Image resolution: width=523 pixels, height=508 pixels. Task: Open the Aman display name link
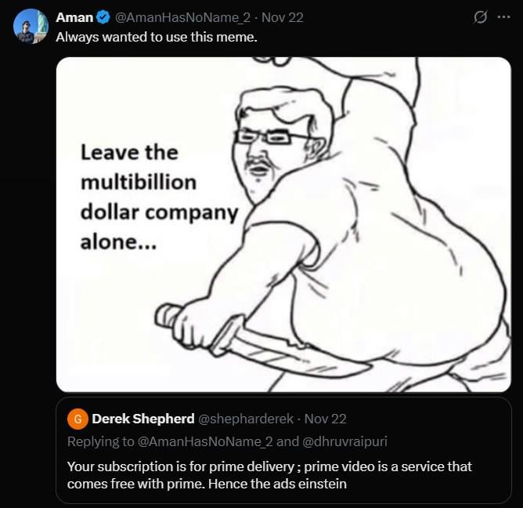(74, 17)
